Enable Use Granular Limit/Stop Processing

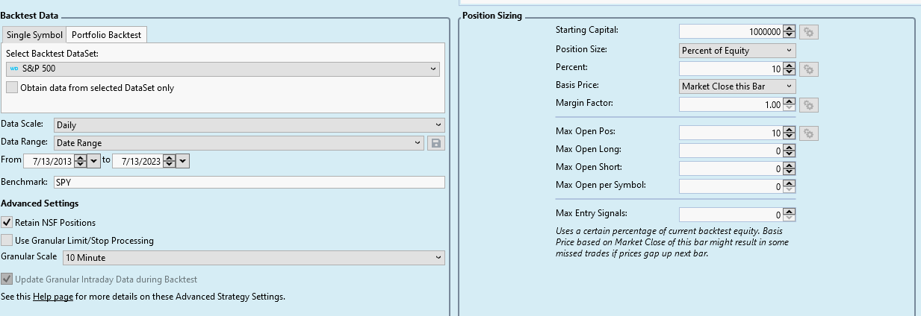click(7, 240)
